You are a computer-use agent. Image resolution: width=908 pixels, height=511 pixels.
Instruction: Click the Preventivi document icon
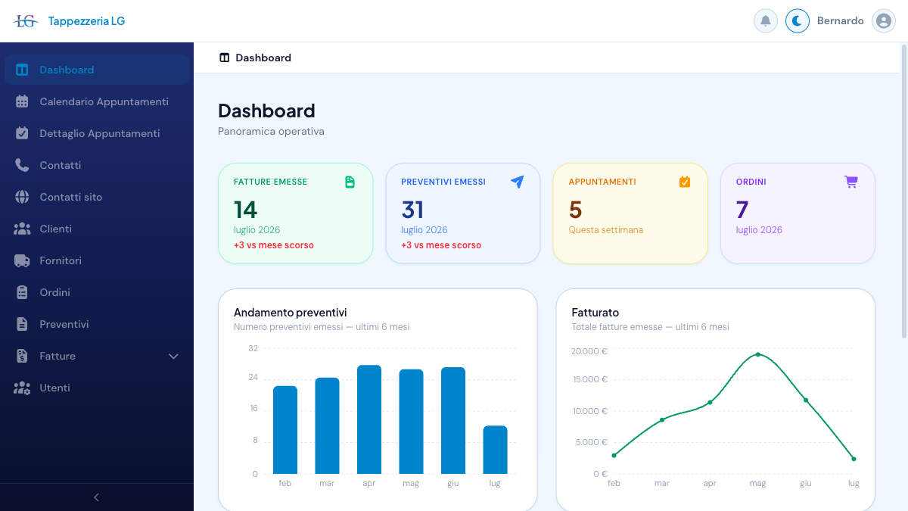pos(22,324)
